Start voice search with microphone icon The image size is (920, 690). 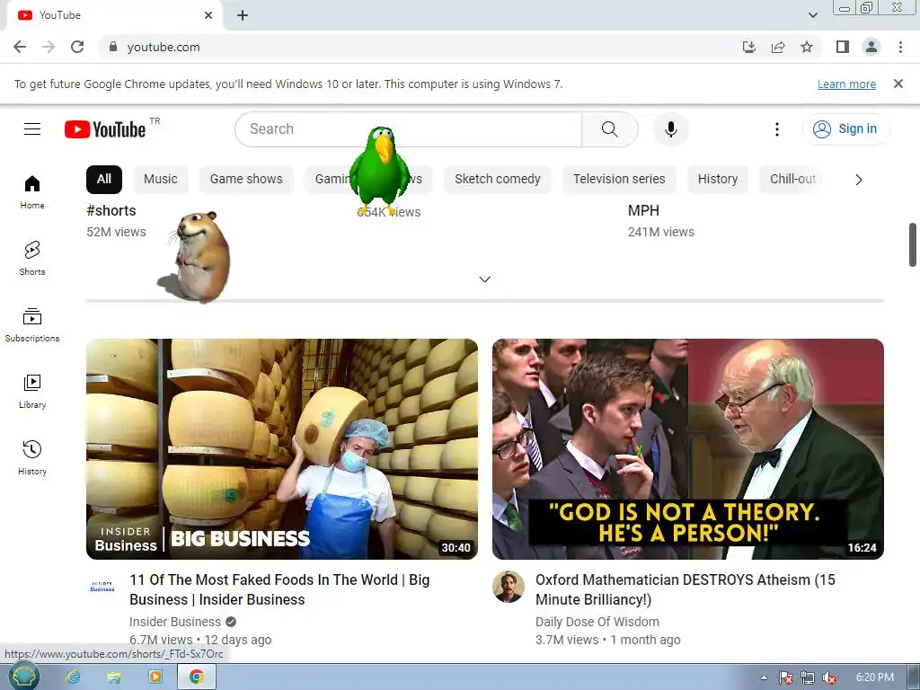point(670,129)
